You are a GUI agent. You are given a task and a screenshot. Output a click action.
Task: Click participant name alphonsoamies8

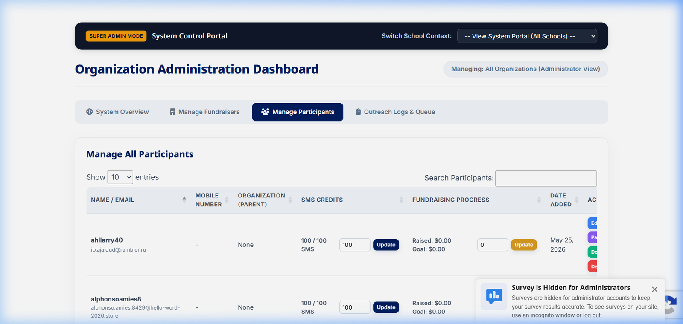[116, 299]
